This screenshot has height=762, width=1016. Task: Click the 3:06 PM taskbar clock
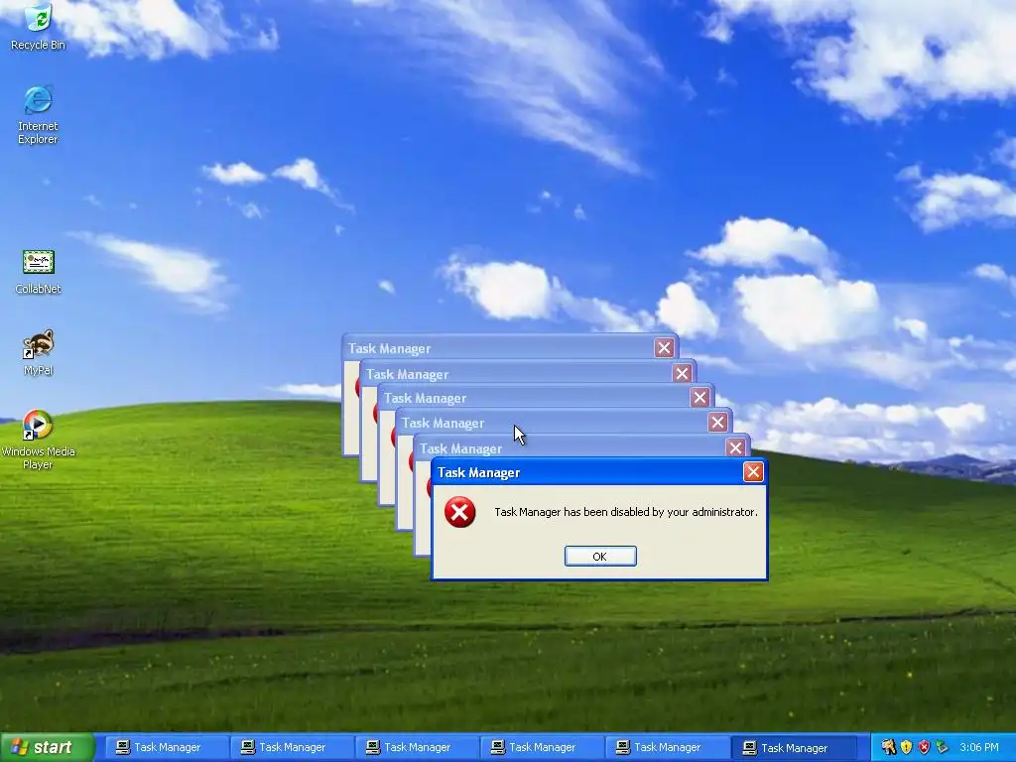pyautogui.click(x=979, y=747)
